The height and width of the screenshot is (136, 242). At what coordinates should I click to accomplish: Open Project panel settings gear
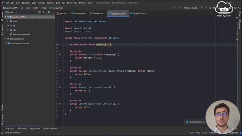(x=49, y=12)
